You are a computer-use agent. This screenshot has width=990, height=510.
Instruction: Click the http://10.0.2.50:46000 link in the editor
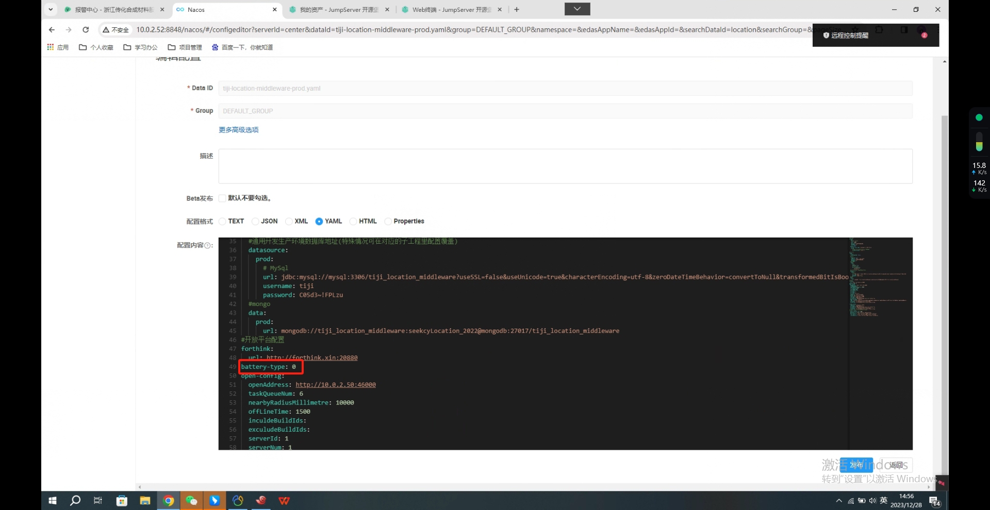[336, 385]
